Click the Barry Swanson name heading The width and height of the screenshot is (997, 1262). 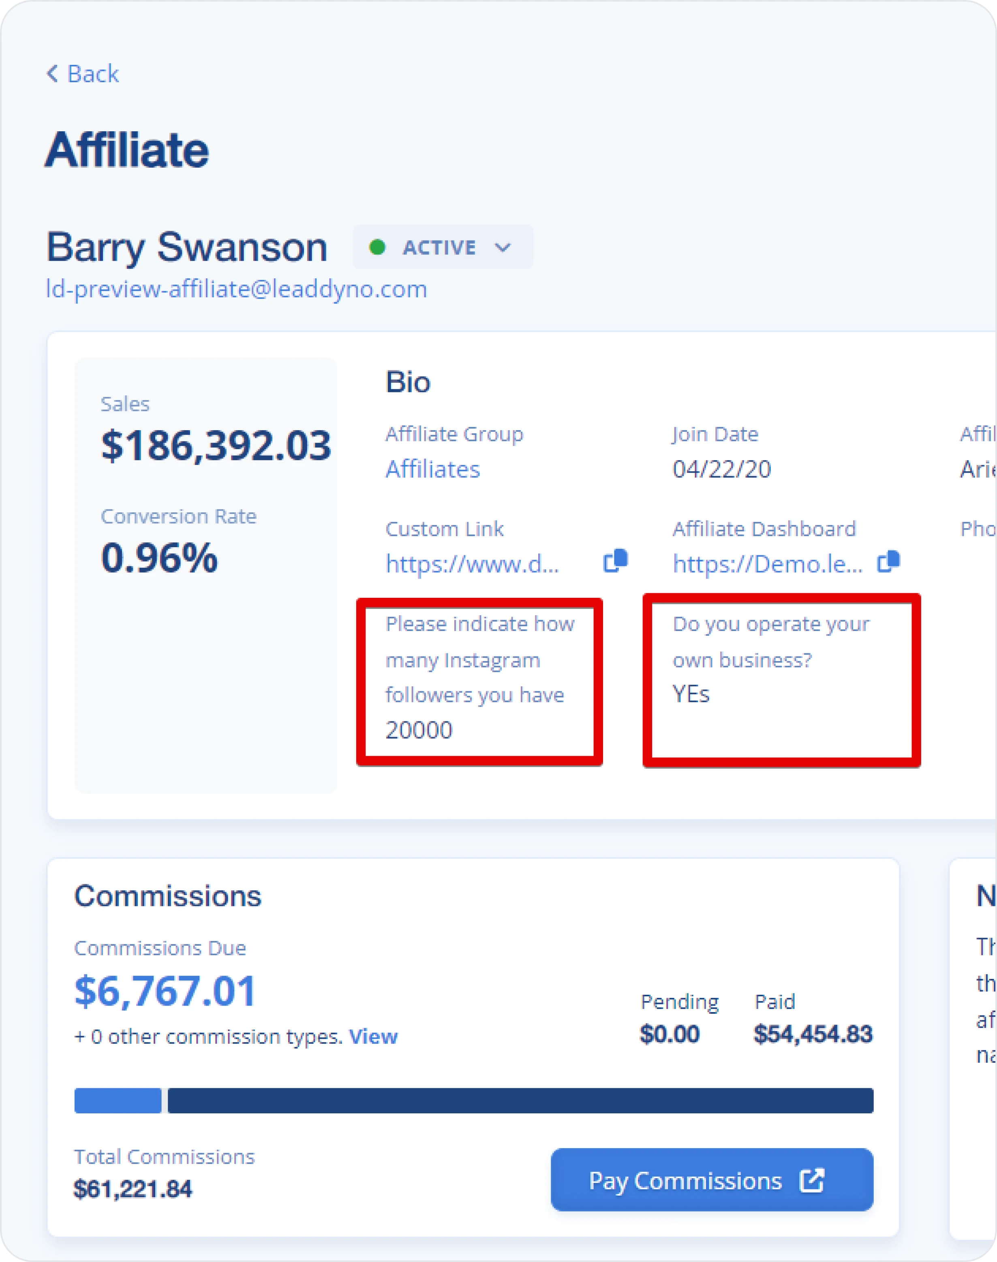click(x=187, y=247)
